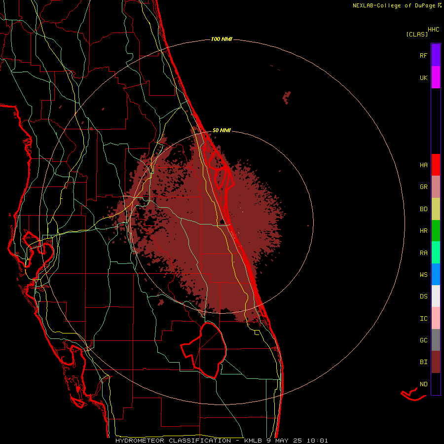Select the BD yellow legend swatch
The height and width of the screenshot is (444, 444).
pos(436,209)
